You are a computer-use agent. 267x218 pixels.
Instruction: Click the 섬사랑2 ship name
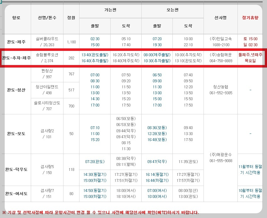47,131
